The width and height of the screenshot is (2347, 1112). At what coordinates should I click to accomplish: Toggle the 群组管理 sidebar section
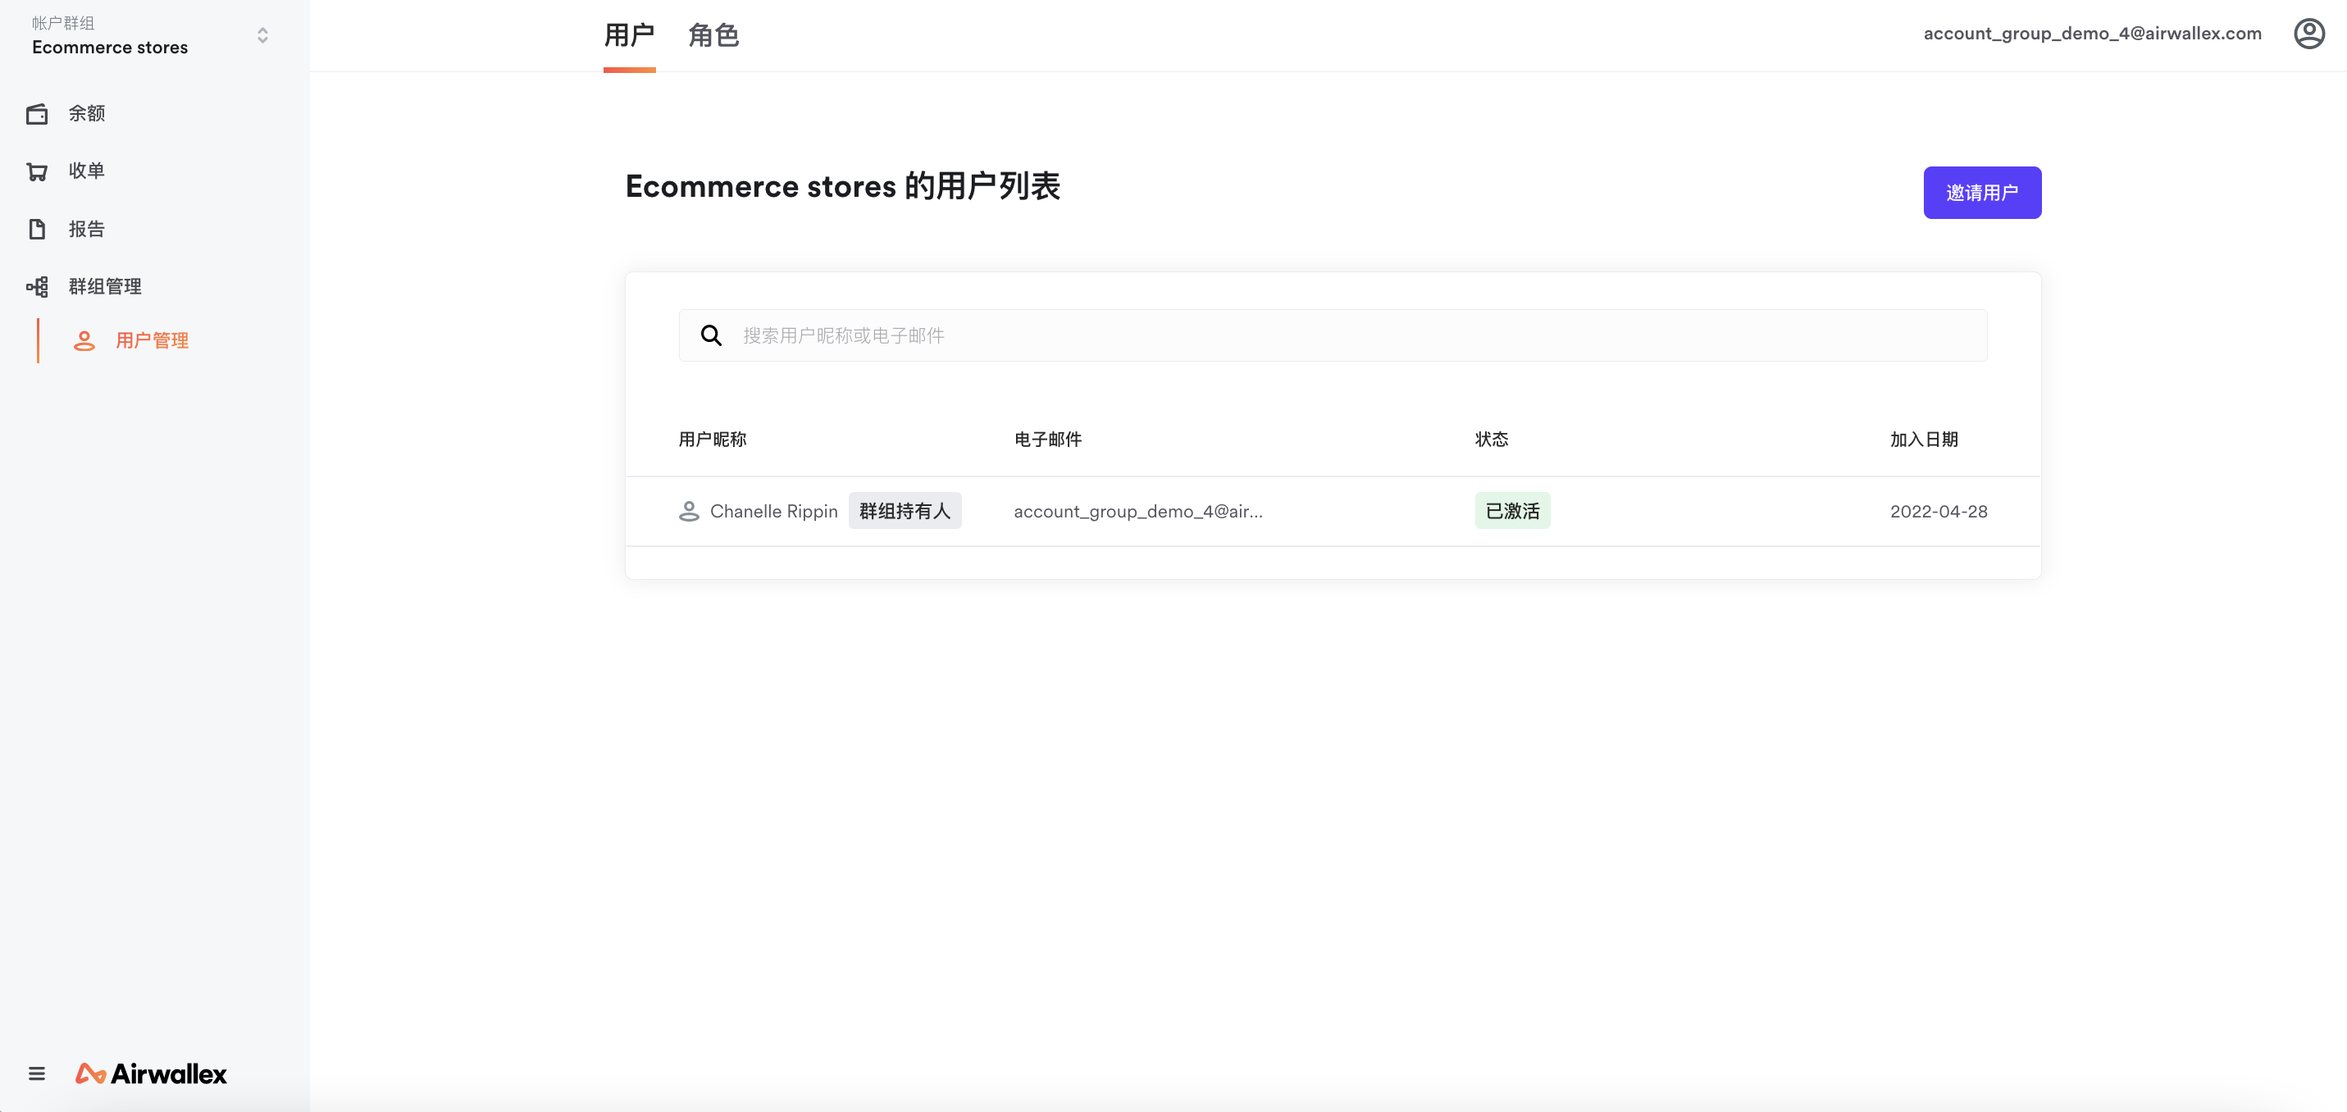coord(105,287)
